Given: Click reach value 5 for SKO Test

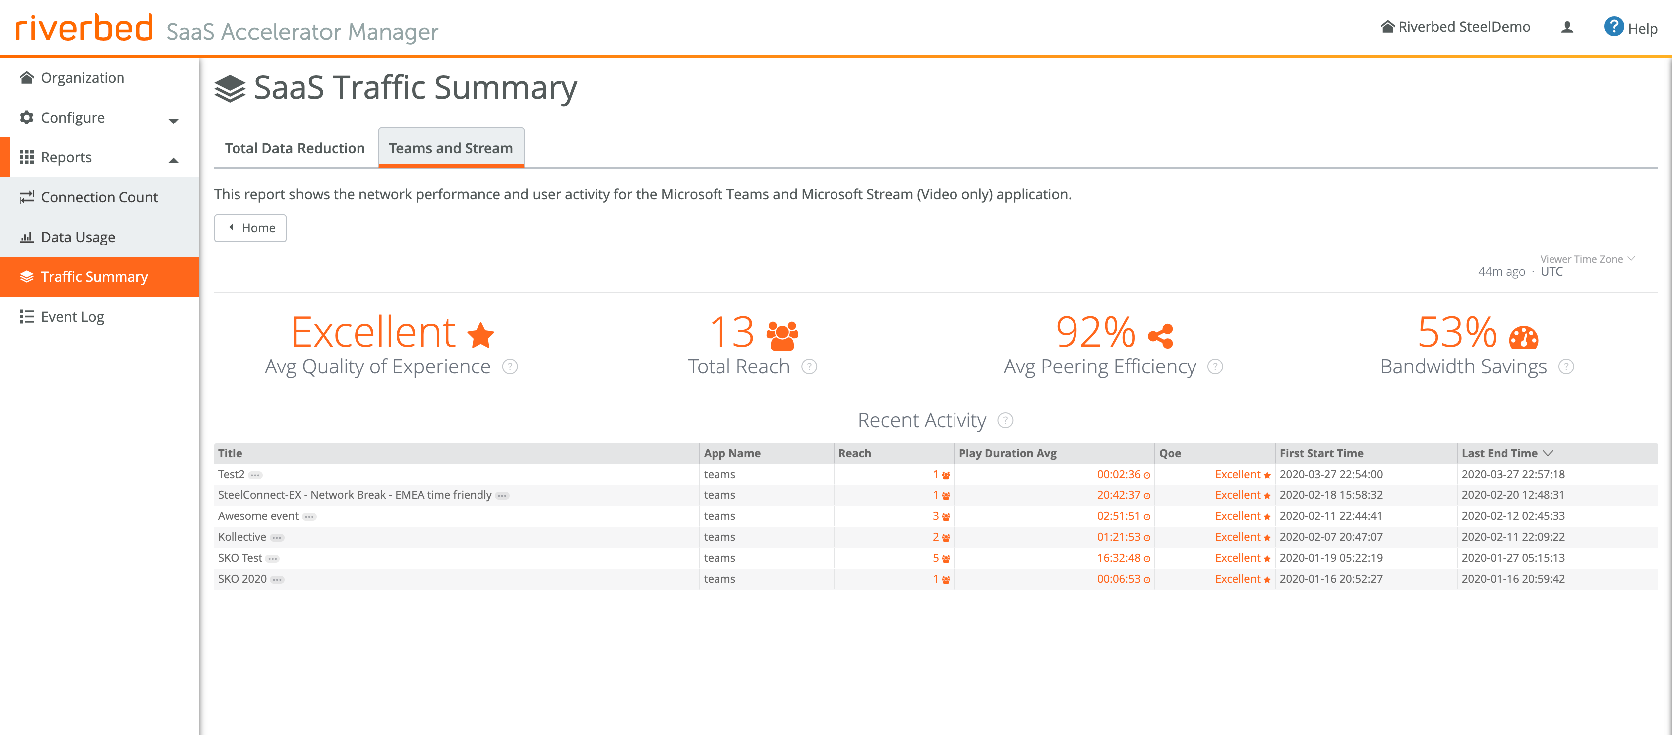Looking at the screenshot, I should point(935,558).
